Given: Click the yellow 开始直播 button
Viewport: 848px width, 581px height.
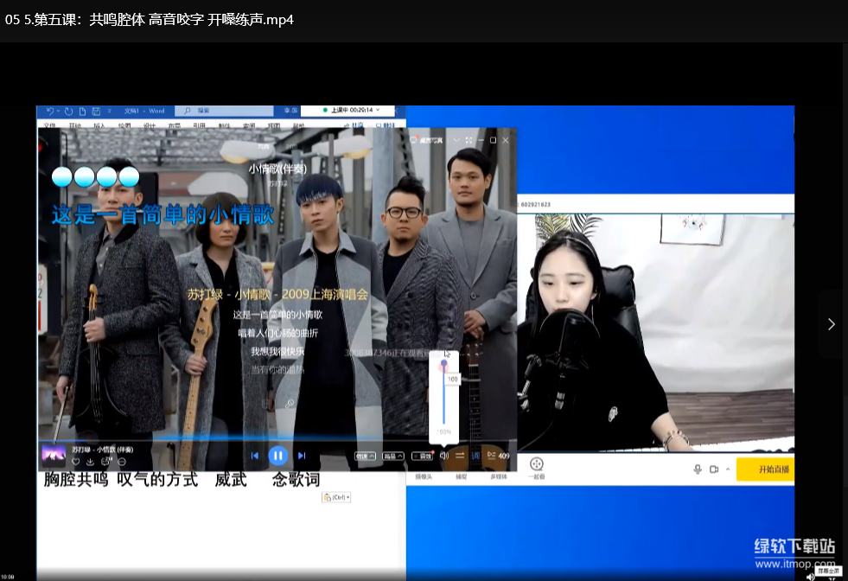Looking at the screenshot, I should click(x=766, y=469).
